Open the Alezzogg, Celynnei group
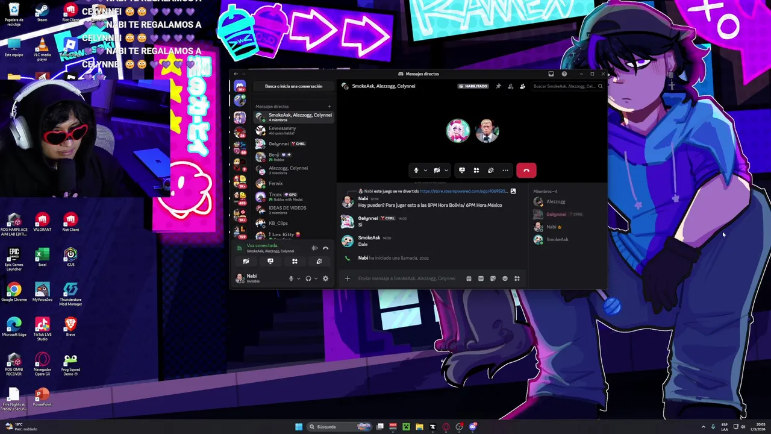Image resolution: width=771 pixels, height=434 pixels. 293,170
